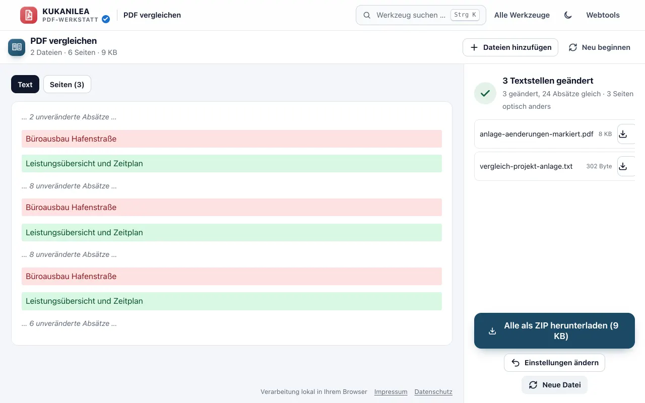This screenshot has width=645, height=403.
Task: Expand the '6 unveränderte Absätze' section
Action: (69, 323)
